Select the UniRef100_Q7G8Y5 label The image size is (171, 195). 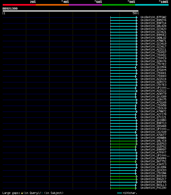coord(153,70)
